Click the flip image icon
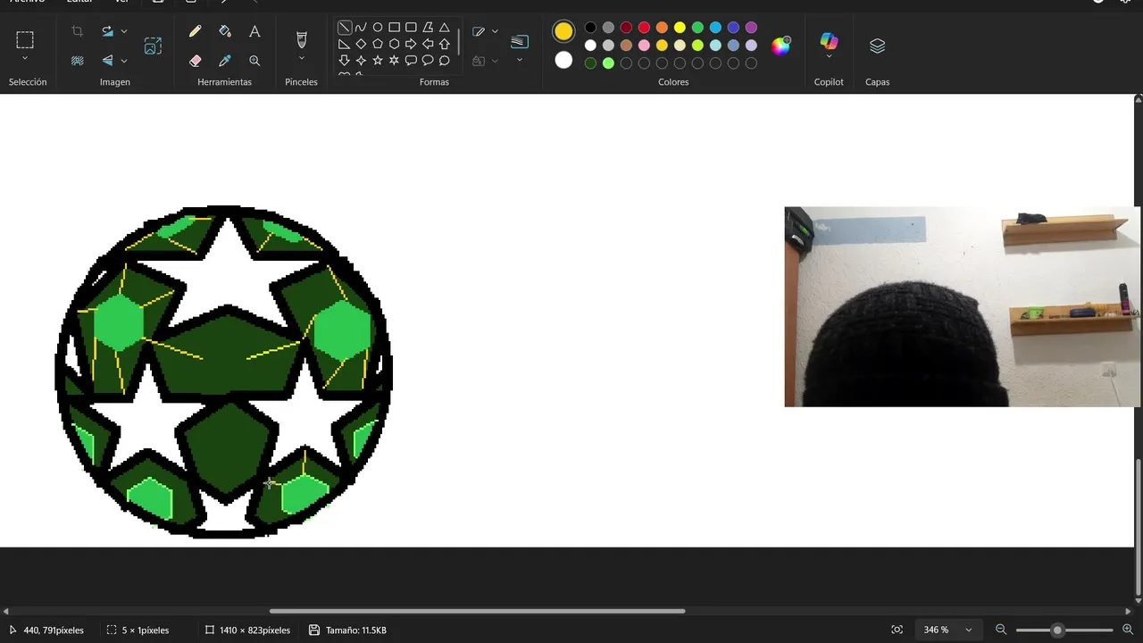Viewport: 1143px width, 643px height. point(107,61)
